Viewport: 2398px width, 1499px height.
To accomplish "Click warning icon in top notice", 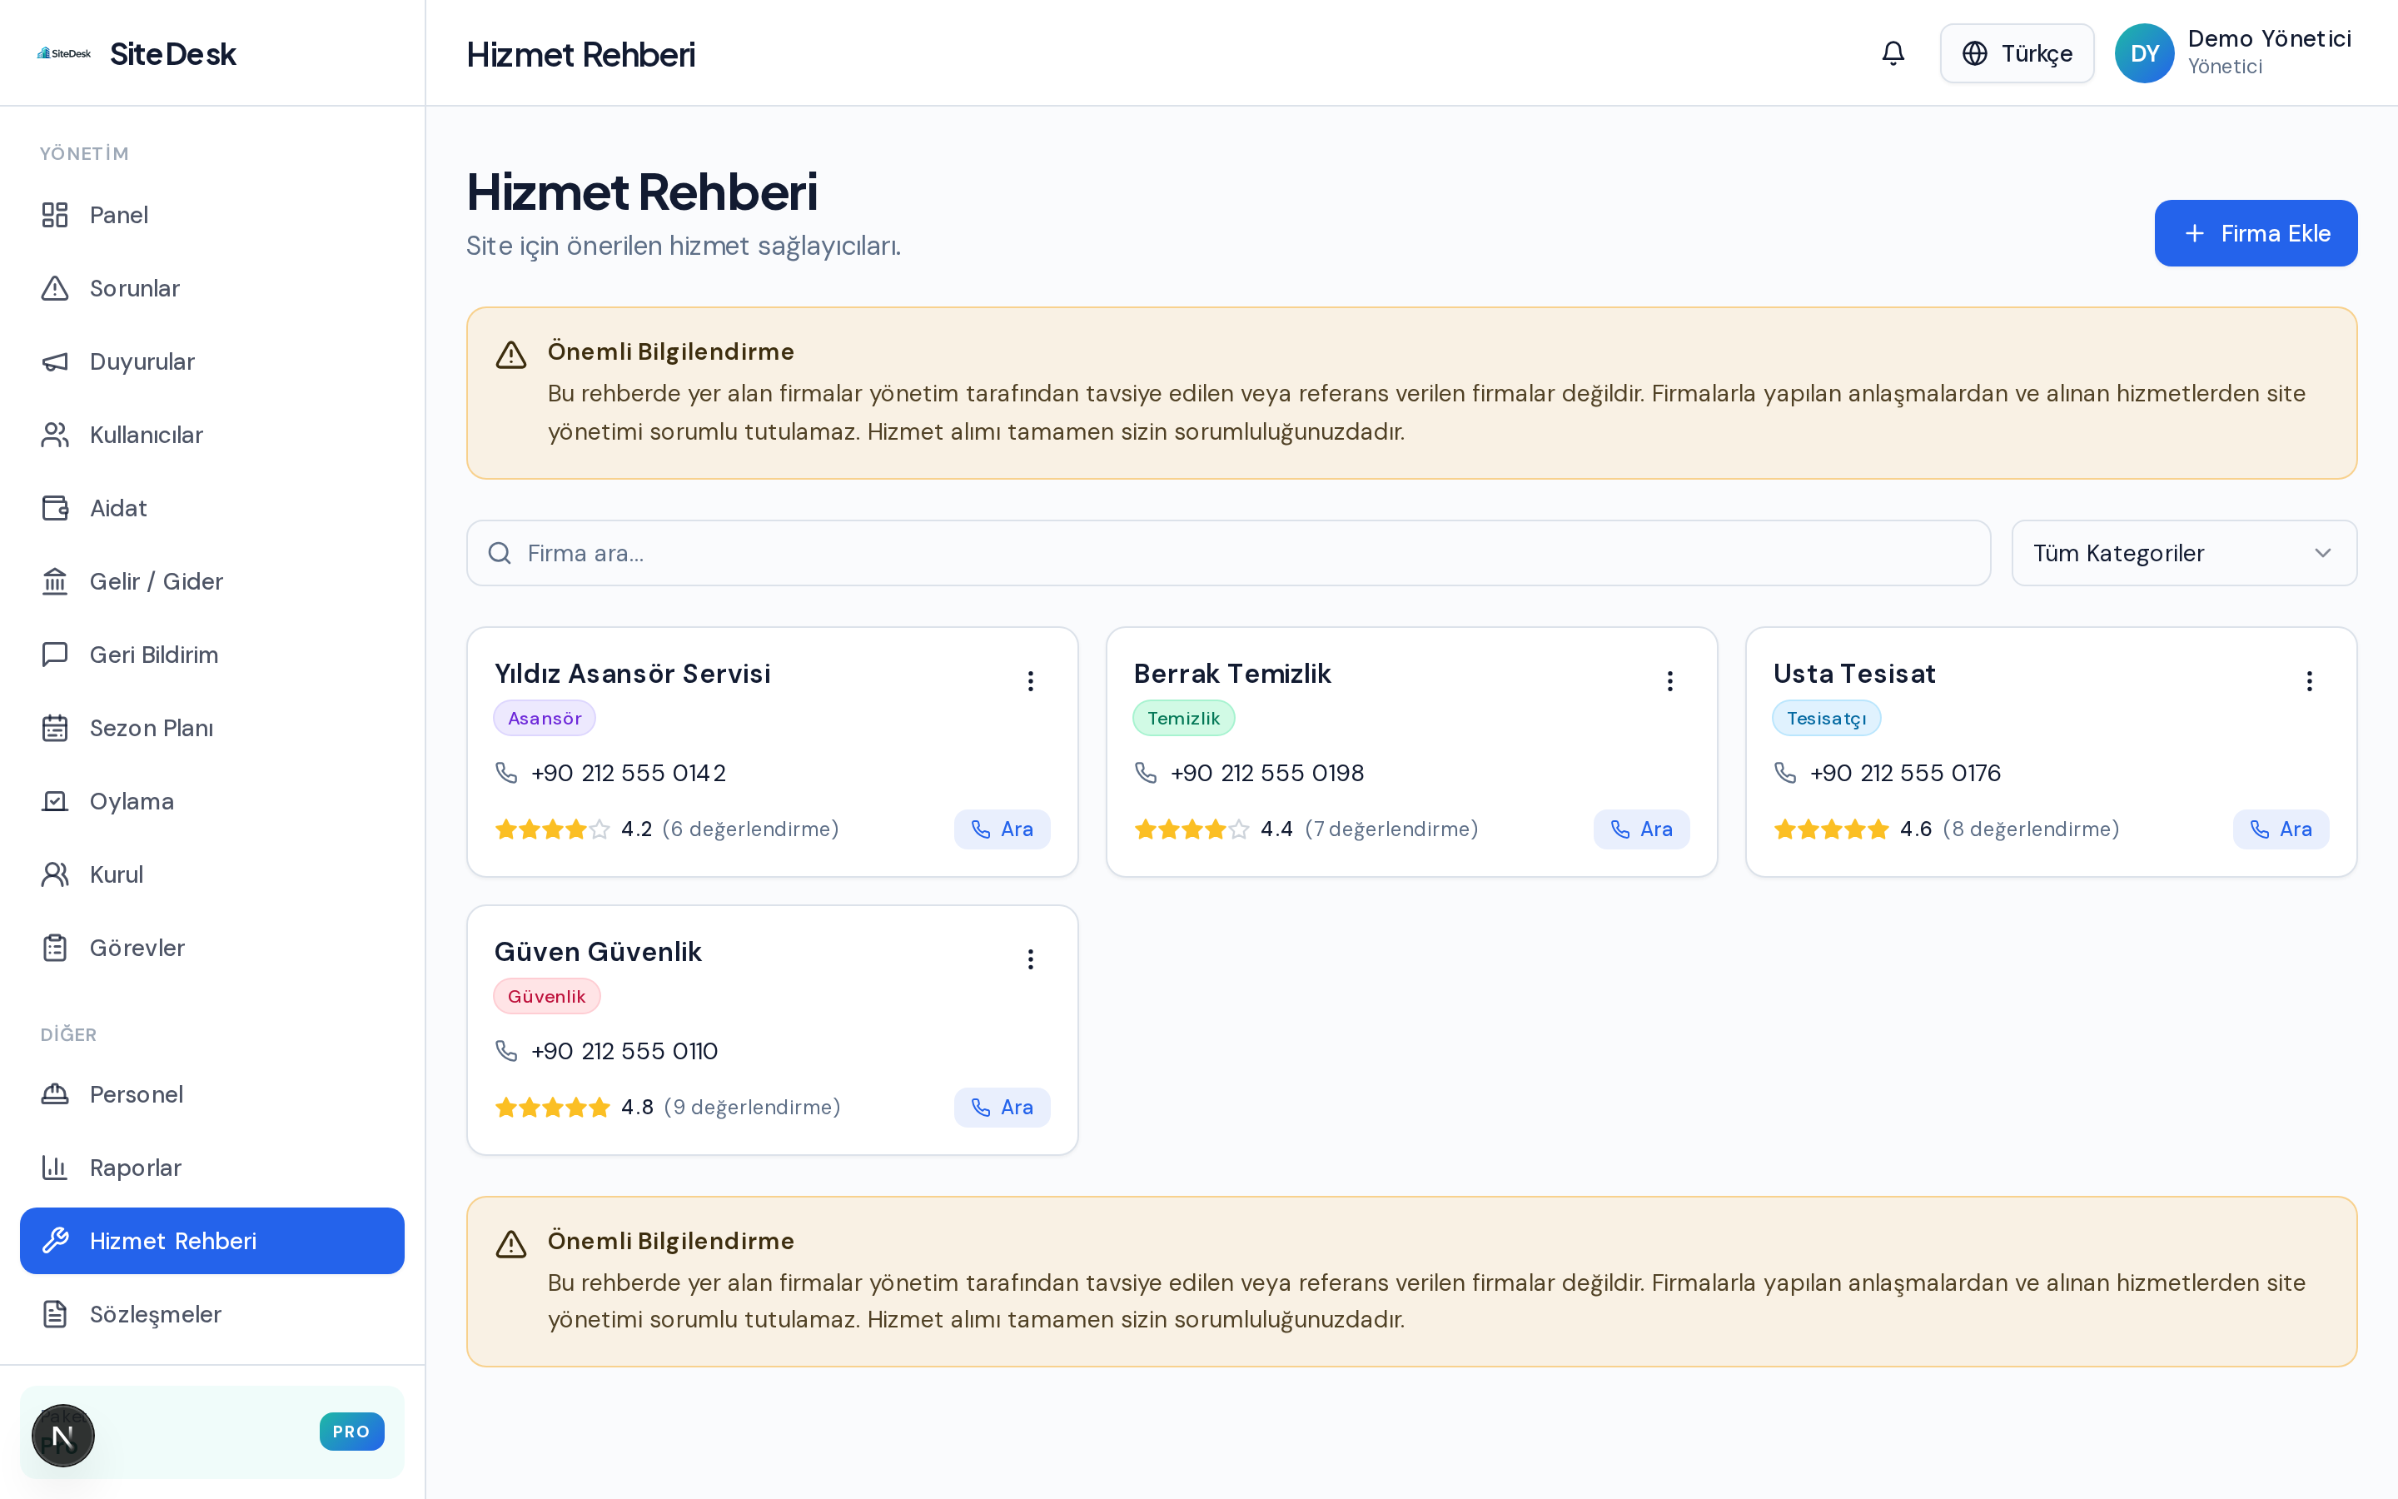I will pos(511,354).
